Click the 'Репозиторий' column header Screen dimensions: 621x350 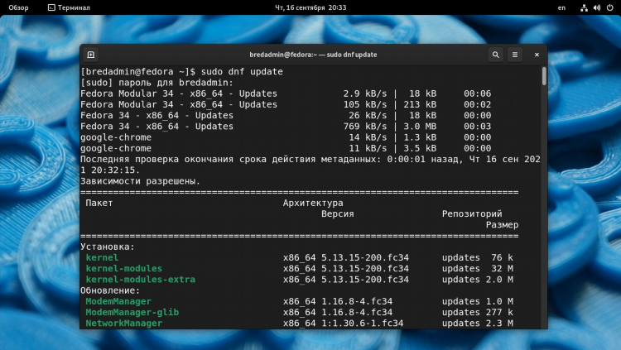point(472,214)
